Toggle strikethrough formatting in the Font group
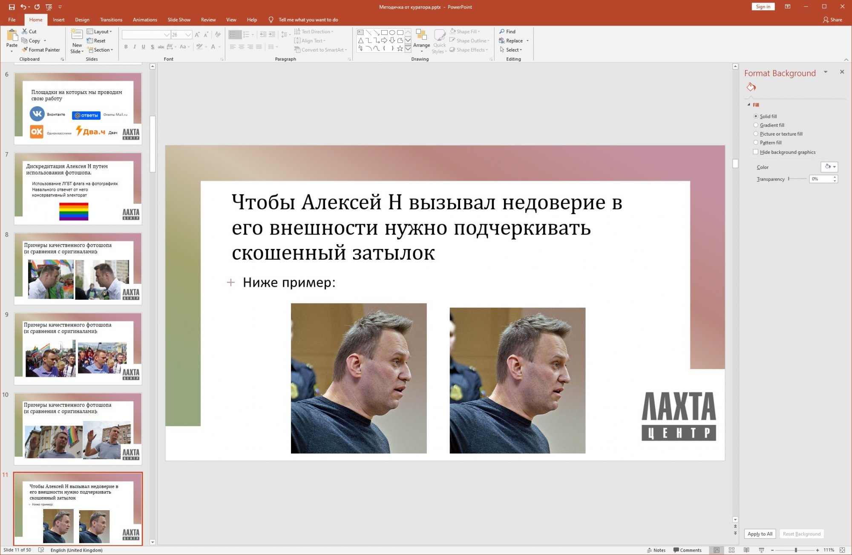This screenshot has width=852, height=555. (152, 47)
